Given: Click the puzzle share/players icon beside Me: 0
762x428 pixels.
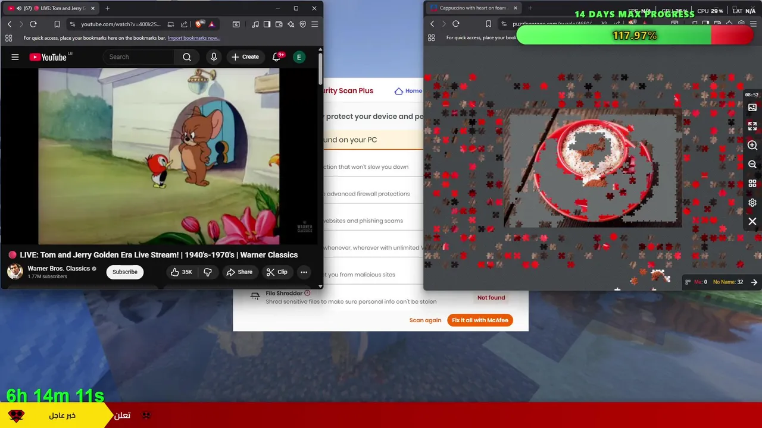Looking at the screenshot, I should click(x=688, y=282).
